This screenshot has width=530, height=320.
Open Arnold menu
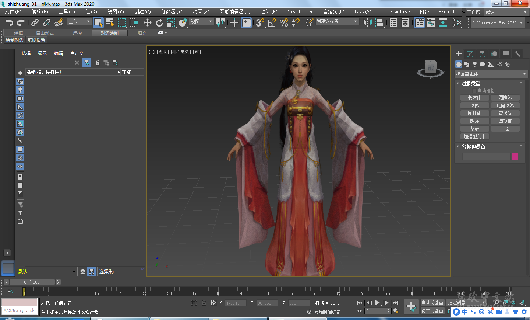click(446, 12)
